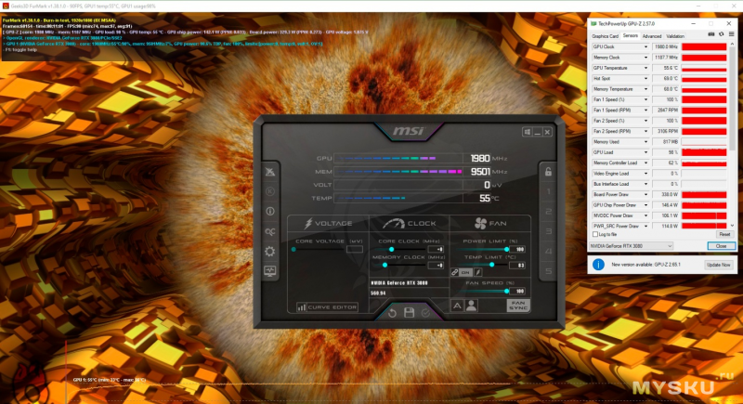Screen dimensions: 743x404
Task: Open Memory Temperature sensor dropdown
Action: (x=645, y=89)
